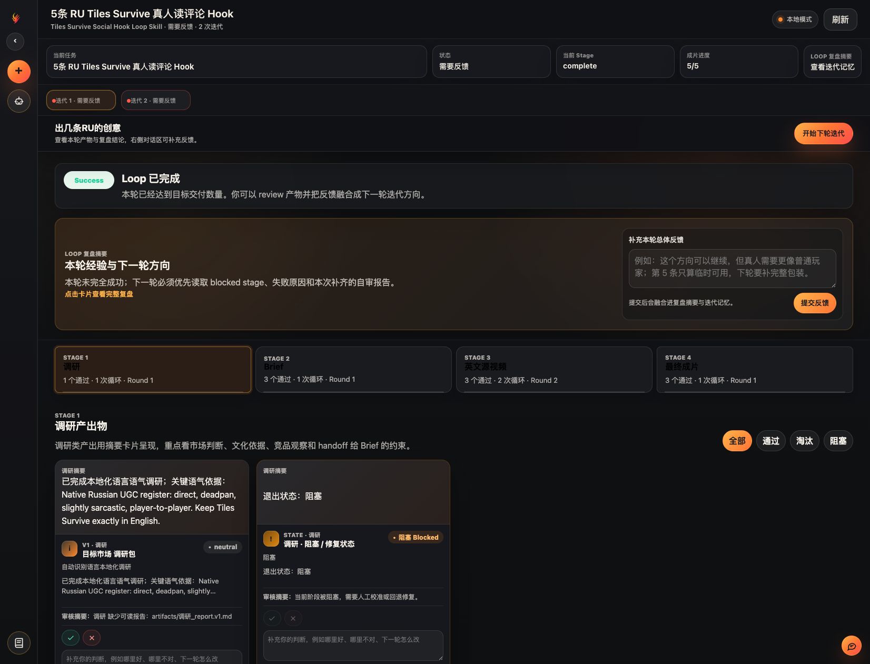Click the X on the blocked 调研 card
This screenshot has width=870, height=664.
click(x=293, y=618)
